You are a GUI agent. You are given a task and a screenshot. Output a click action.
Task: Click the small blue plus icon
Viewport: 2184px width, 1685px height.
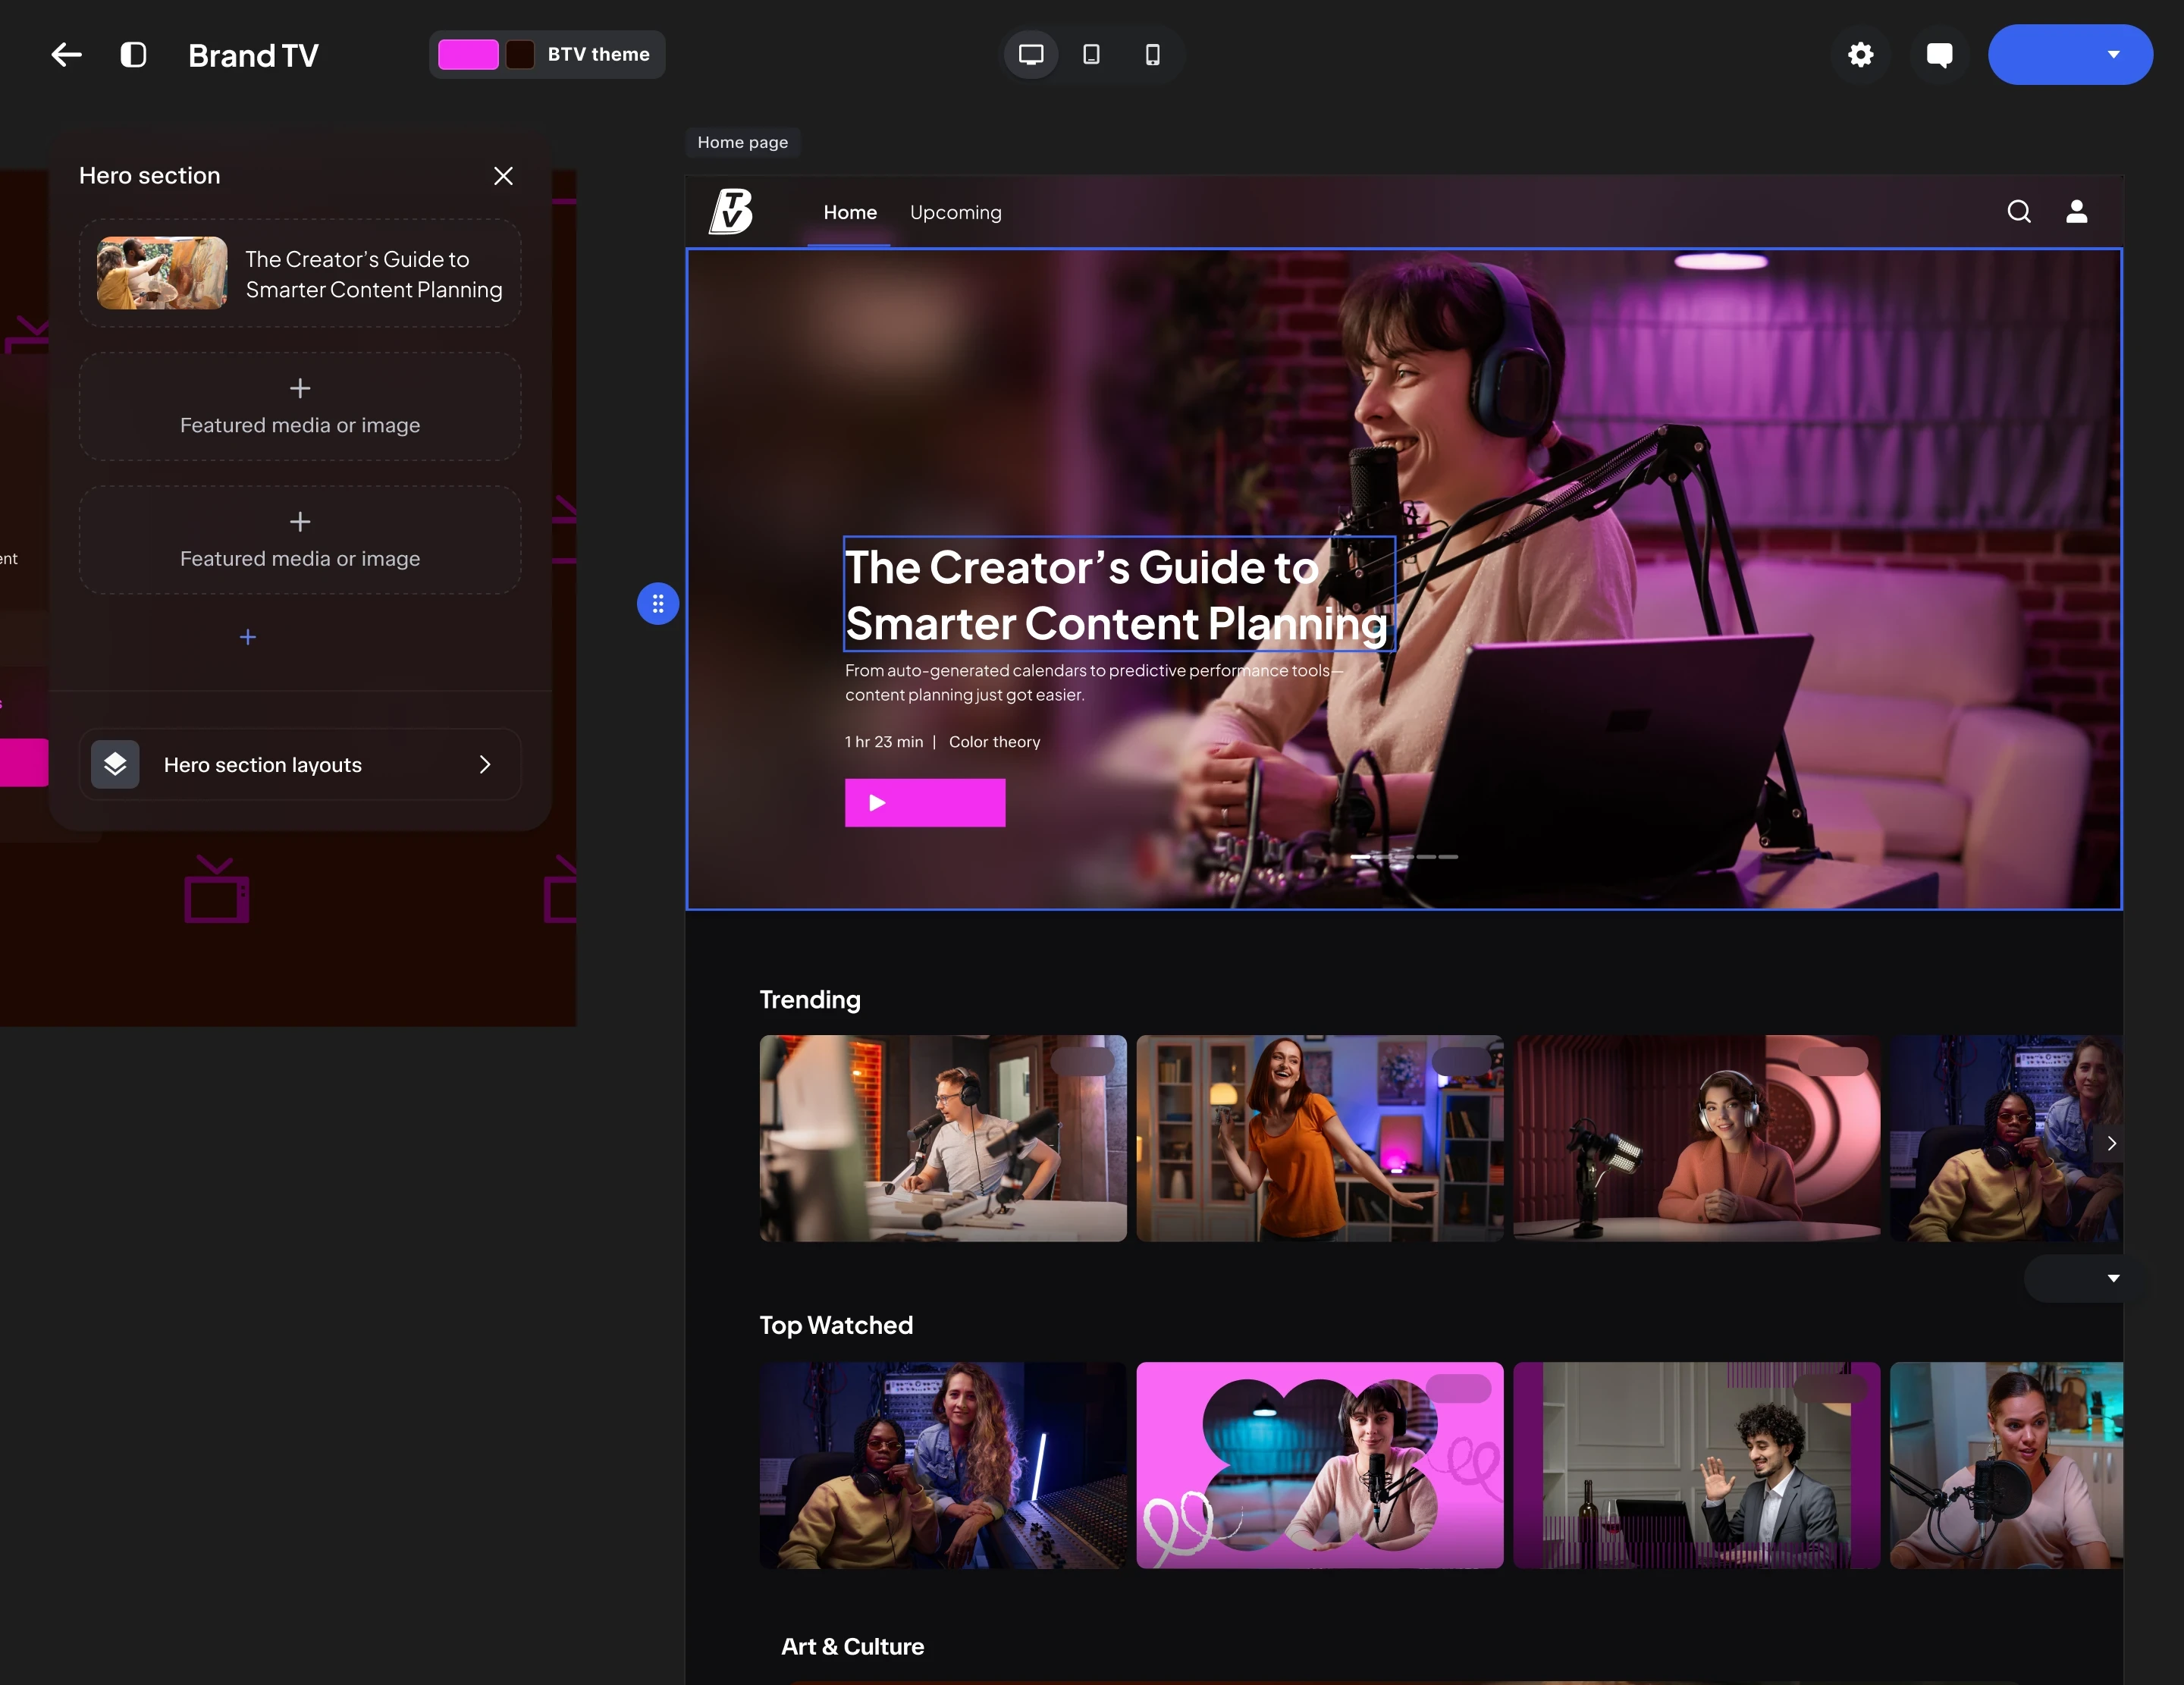(x=248, y=637)
